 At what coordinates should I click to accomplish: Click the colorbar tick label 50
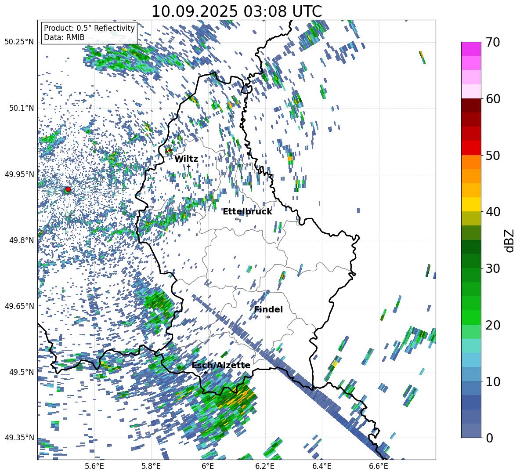[x=492, y=155]
